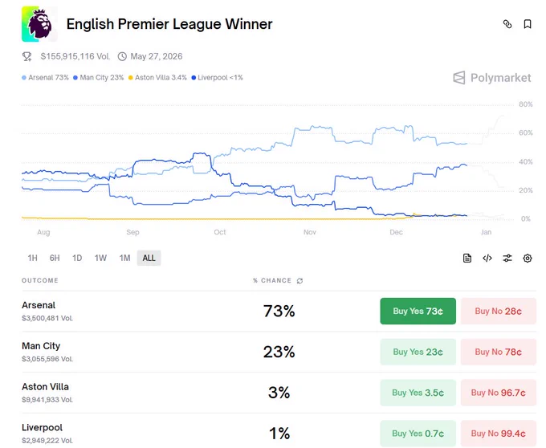Open the embed code icon
The image size is (546, 448).
[487, 259]
